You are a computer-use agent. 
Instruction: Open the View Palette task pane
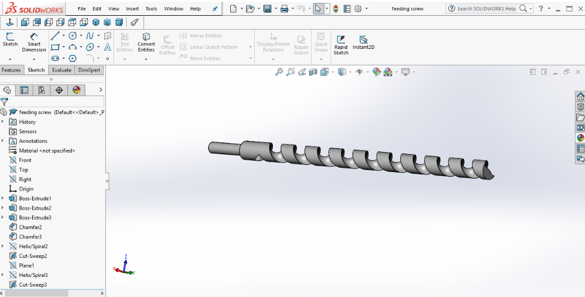[x=580, y=128]
